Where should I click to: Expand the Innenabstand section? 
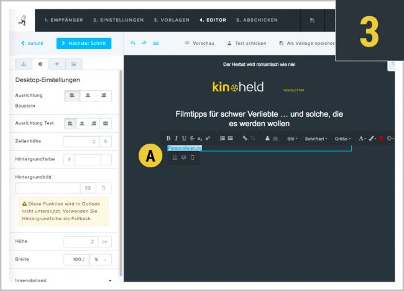click(x=110, y=280)
